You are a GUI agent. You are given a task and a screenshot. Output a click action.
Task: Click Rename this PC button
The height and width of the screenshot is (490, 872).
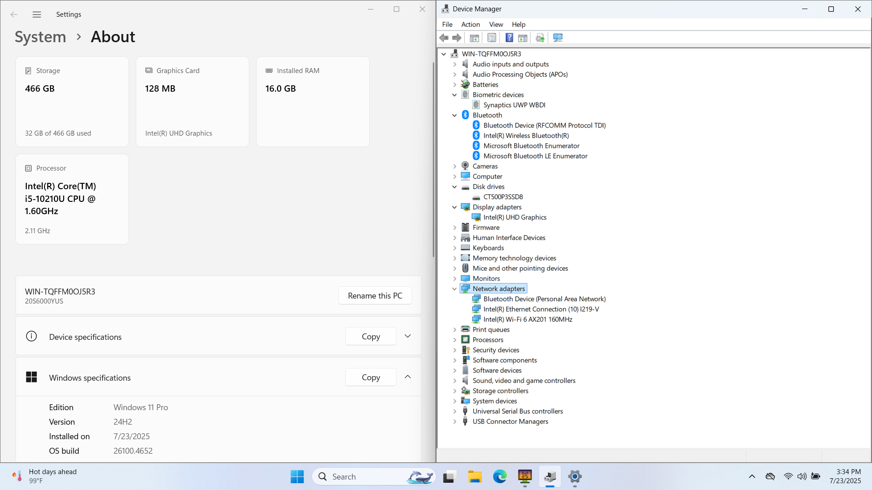coord(375,295)
